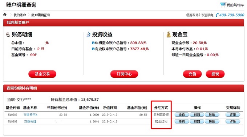Click 现金红利 dividend method cell

pos(161,121)
